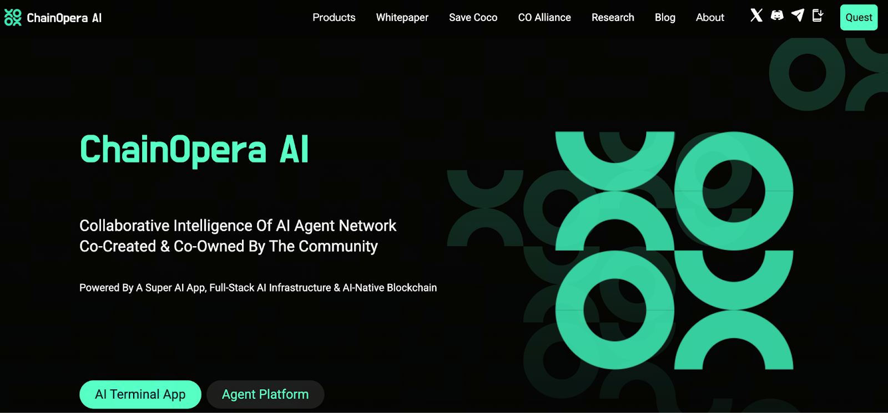
Task: Open the Telegram paper-plane icon
Action: click(x=798, y=16)
